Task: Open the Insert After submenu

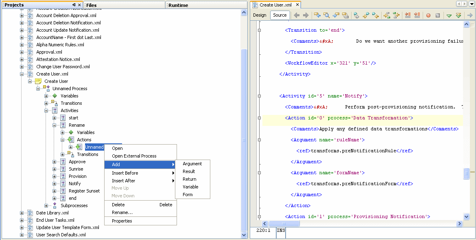Action: pos(140,181)
